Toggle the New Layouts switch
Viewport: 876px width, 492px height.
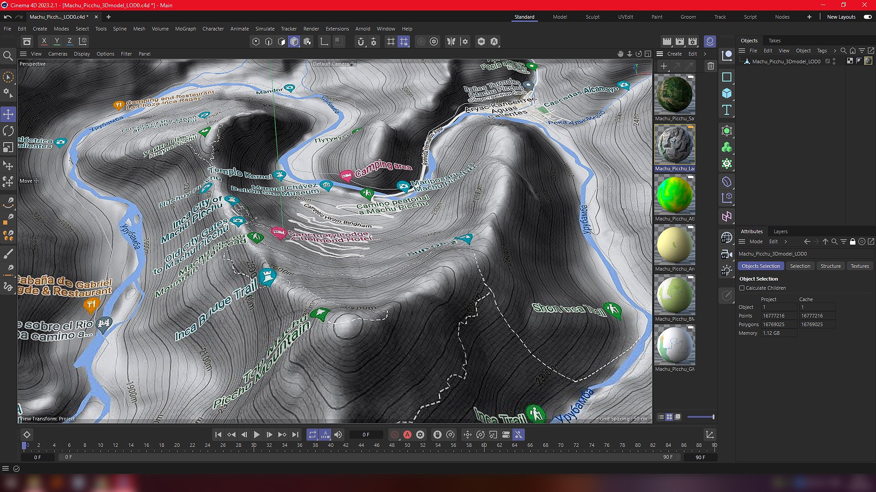[867, 17]
